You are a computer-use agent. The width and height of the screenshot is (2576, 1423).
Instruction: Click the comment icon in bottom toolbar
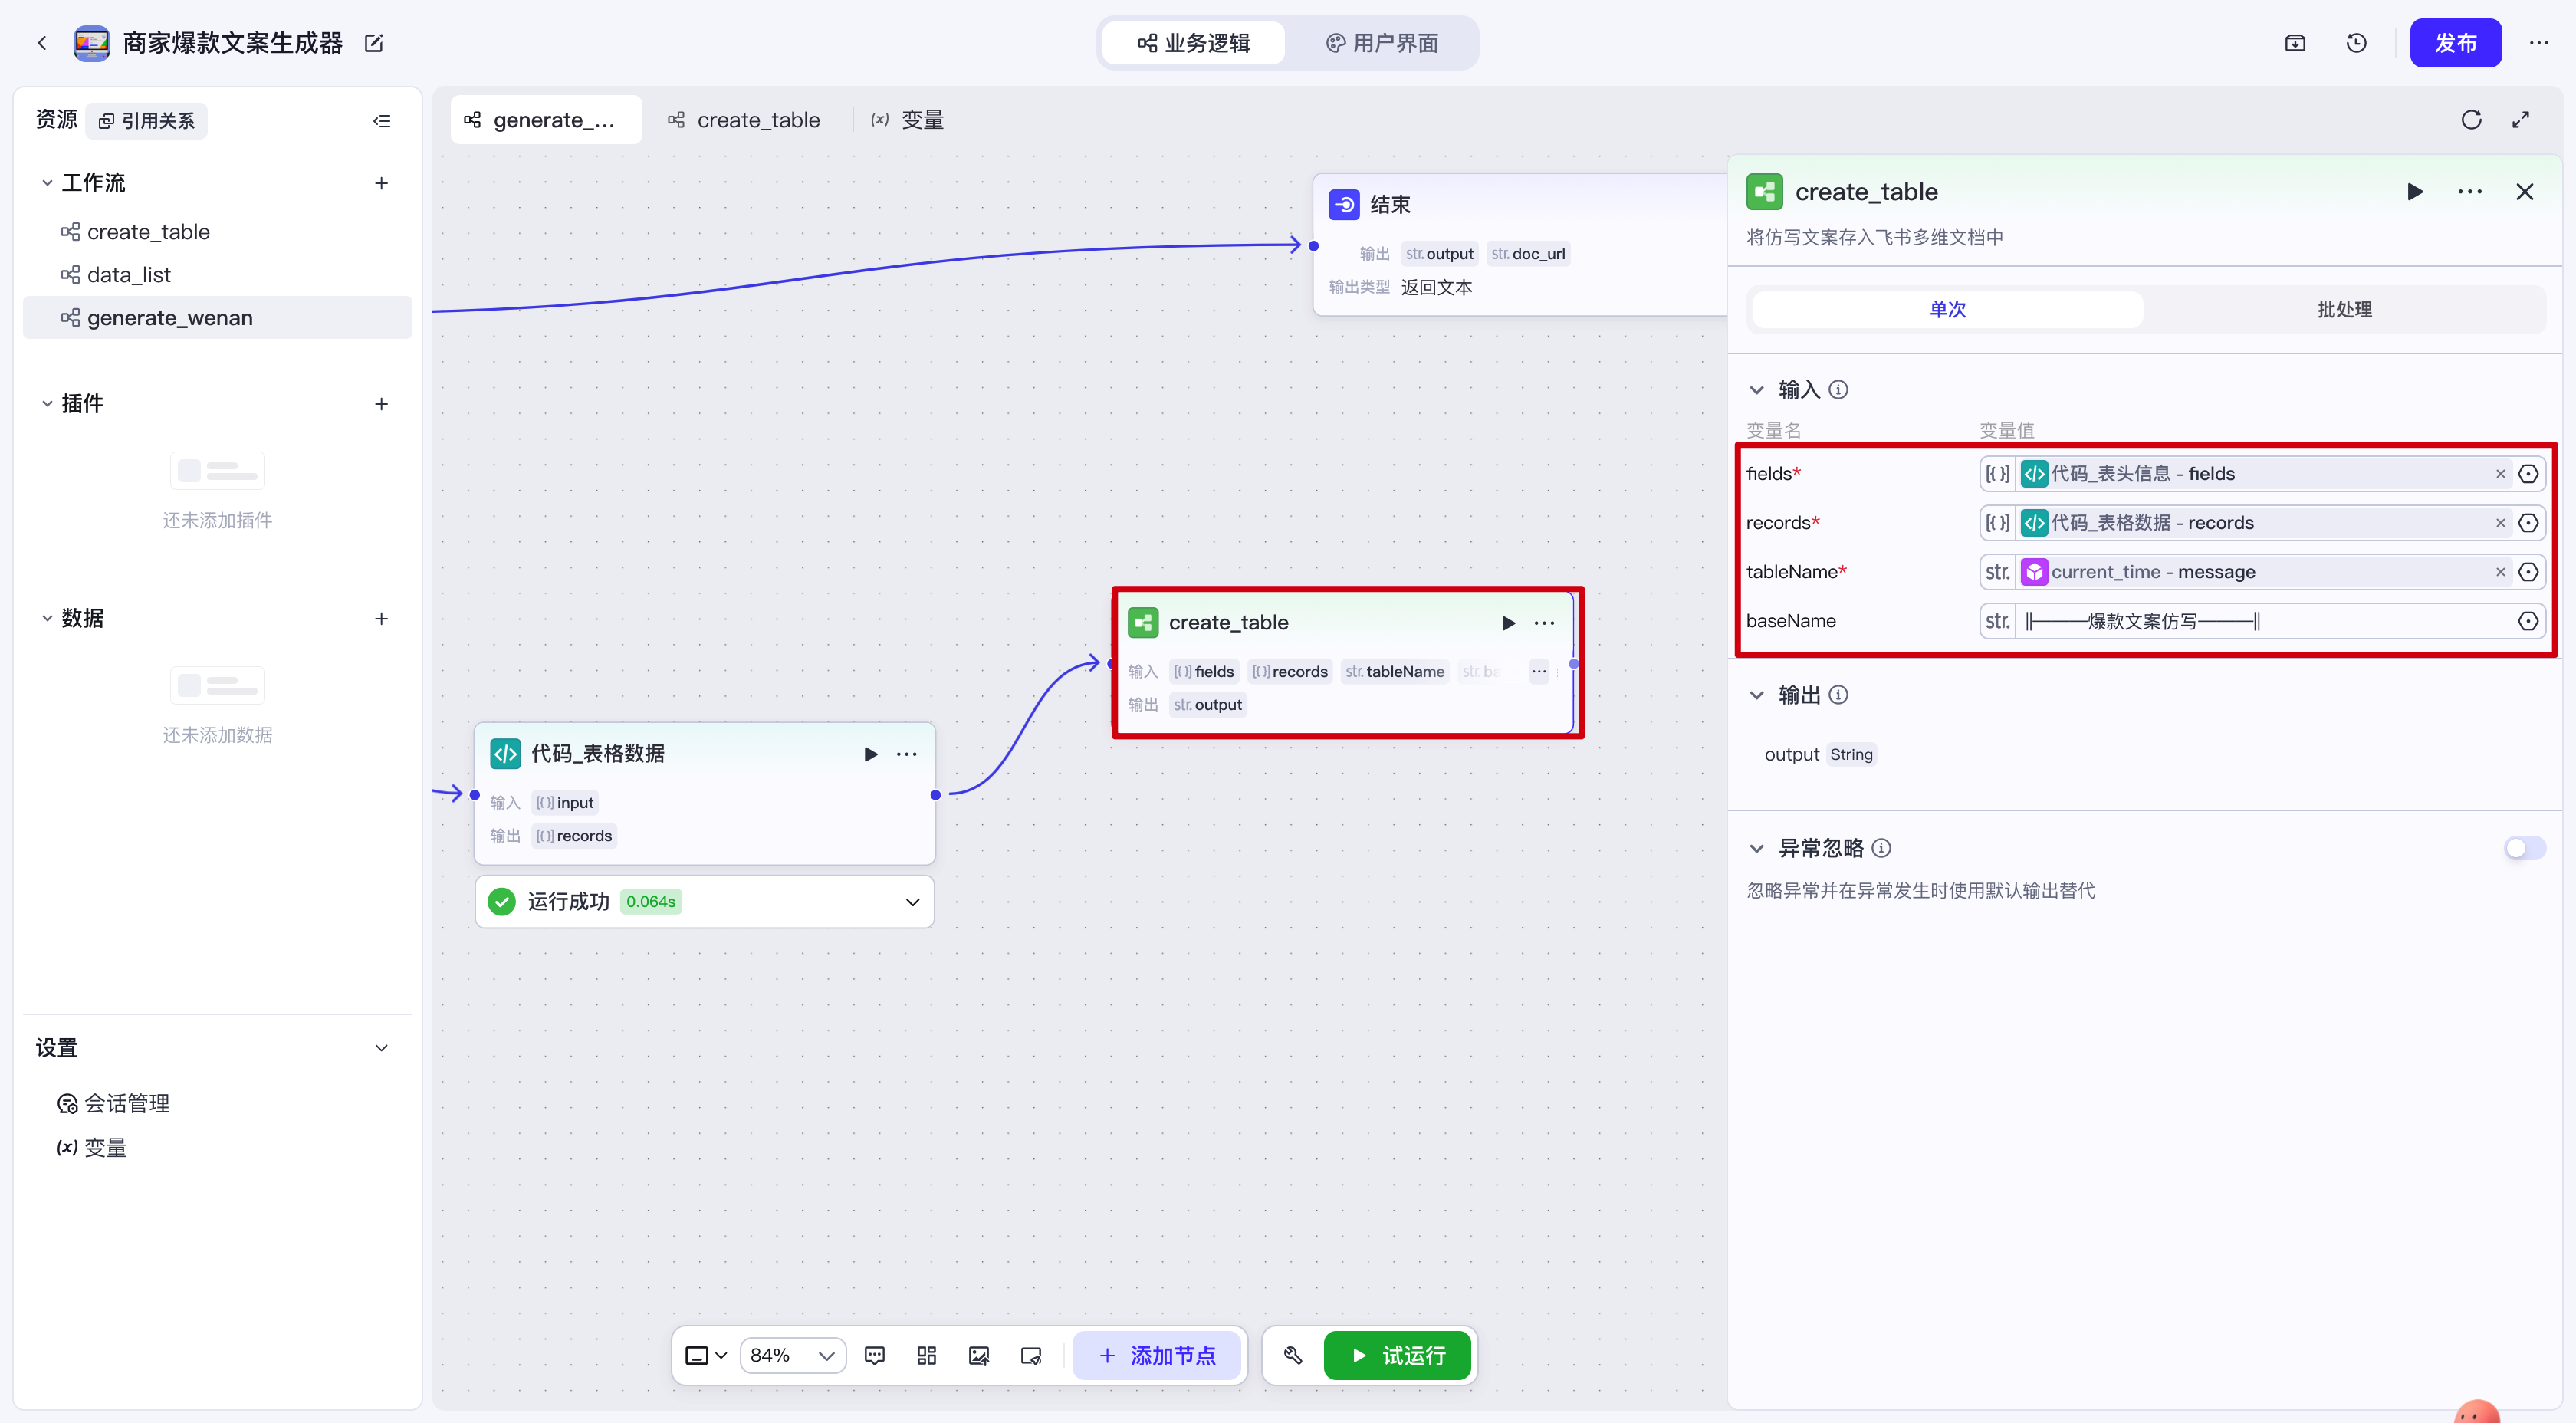pos(875,1355)
